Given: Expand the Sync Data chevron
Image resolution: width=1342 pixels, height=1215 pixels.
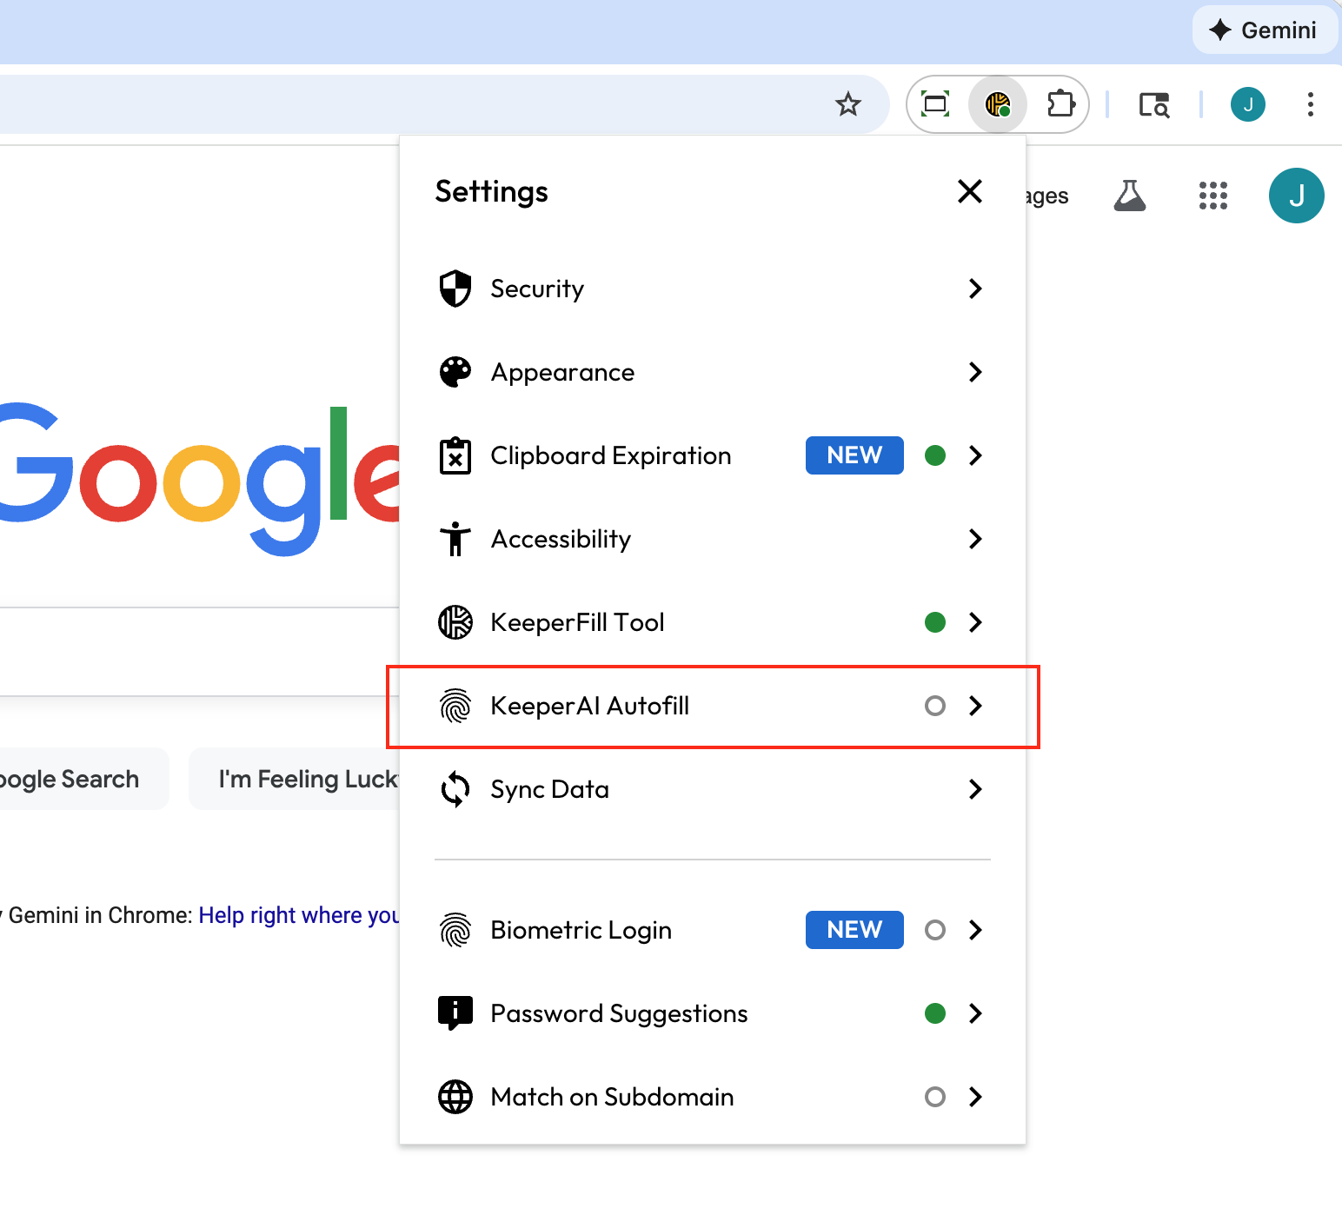Looking at the screenshot, I should (975, 789).
